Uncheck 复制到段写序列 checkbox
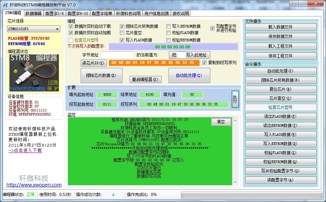Image resolution: width=326 pixels, height=202 pixels. tap(204, 63)
